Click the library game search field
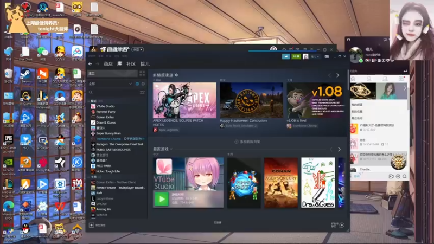 [113, 92]
